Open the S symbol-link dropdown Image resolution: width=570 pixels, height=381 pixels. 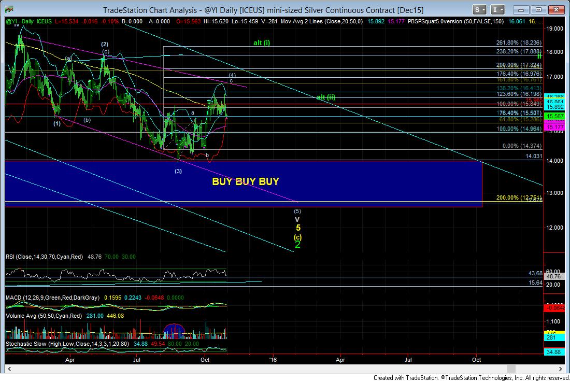[479, 10]
